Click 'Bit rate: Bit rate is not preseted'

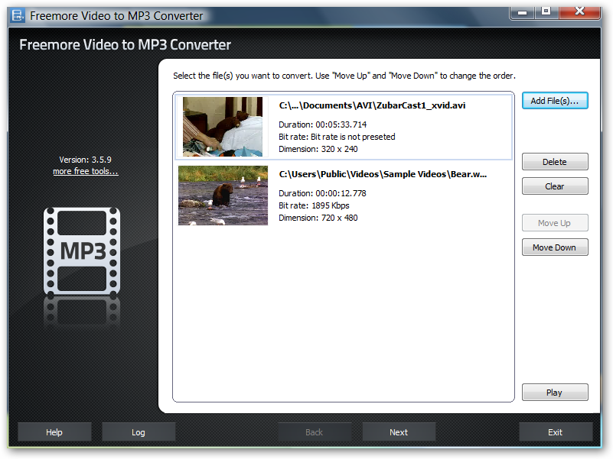337,137
